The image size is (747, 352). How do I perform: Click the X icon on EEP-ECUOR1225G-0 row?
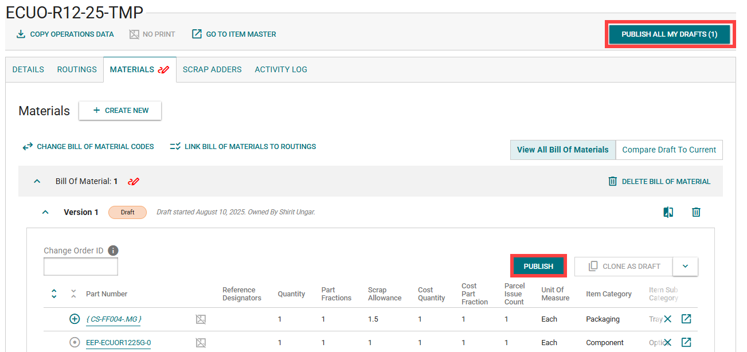tap(668, 342)
